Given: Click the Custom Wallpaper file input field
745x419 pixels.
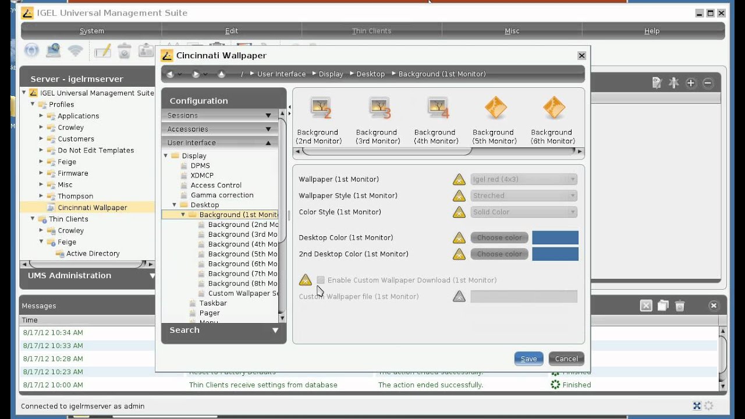Looking at the screenshot, I should tap(524, 297).
